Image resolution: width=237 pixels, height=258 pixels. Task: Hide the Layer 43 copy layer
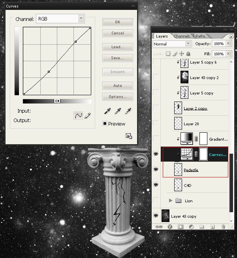[x=156, y=216]
